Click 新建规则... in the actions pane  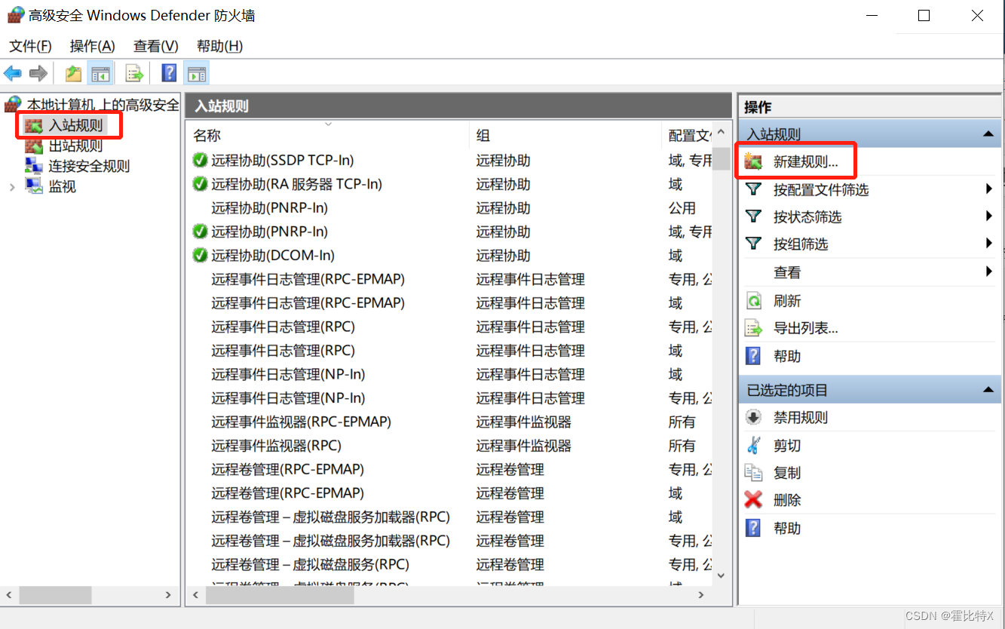point(806,161)
